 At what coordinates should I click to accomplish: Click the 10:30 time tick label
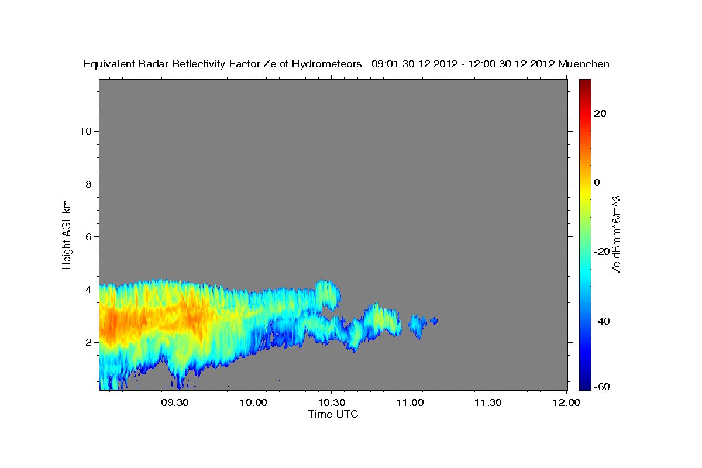click(331, 403)
